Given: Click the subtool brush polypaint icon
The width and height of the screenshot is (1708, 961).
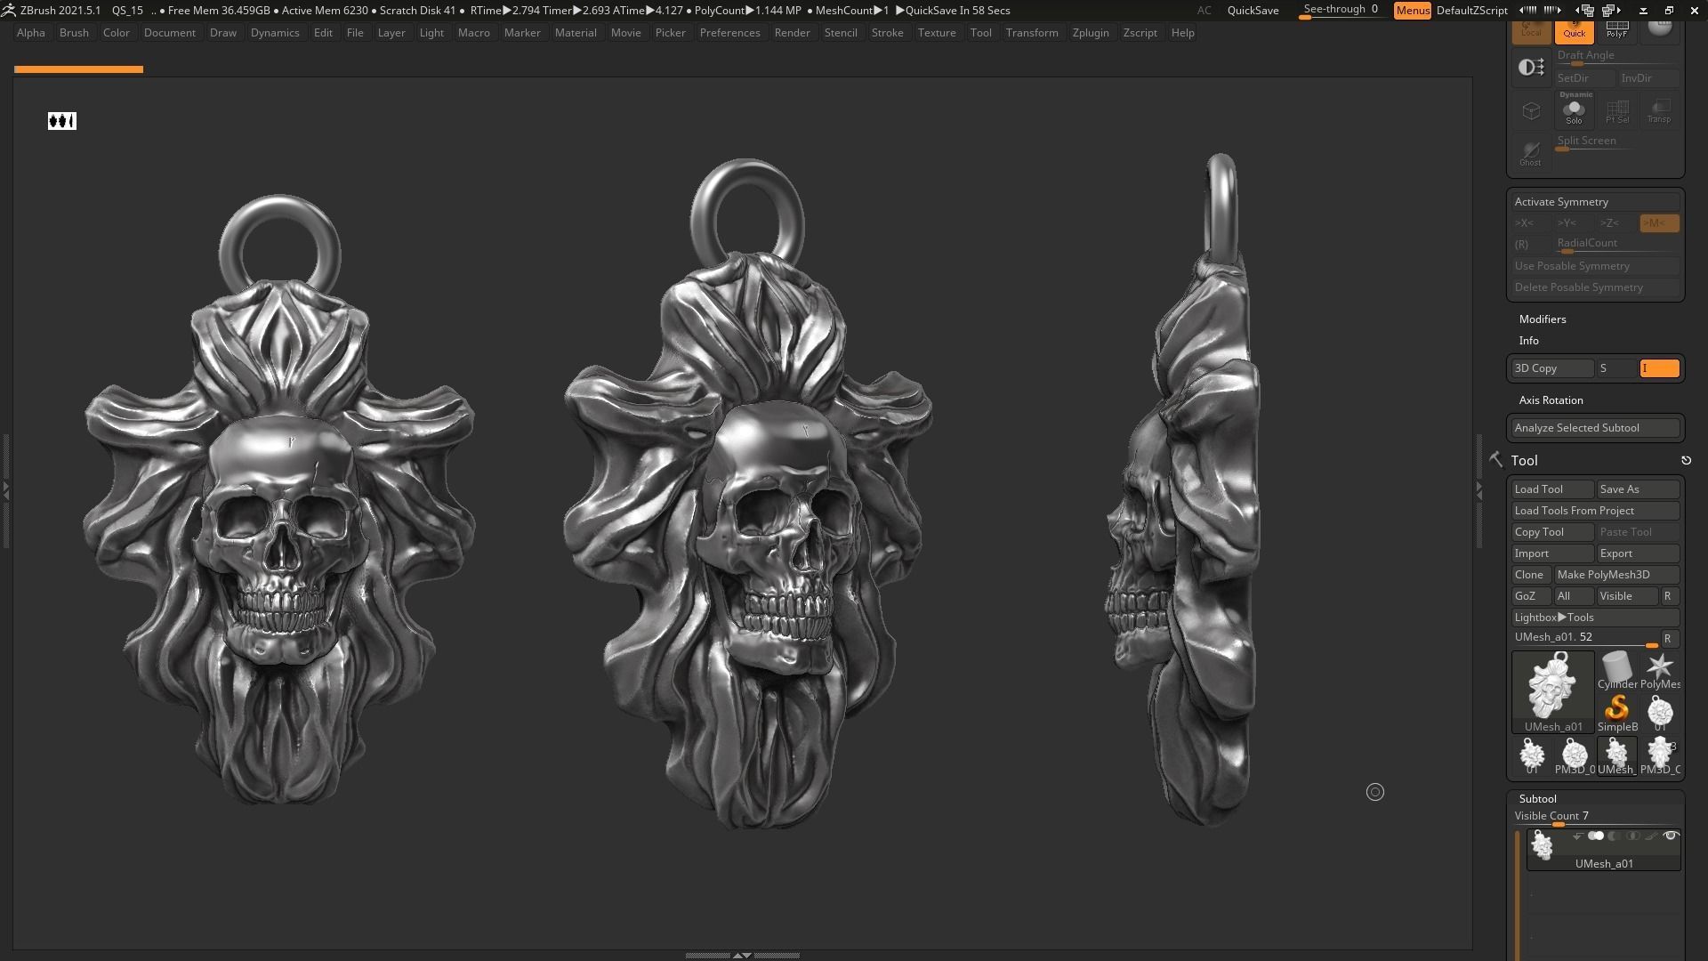Looking at the screenshot, I should 1651,836.
